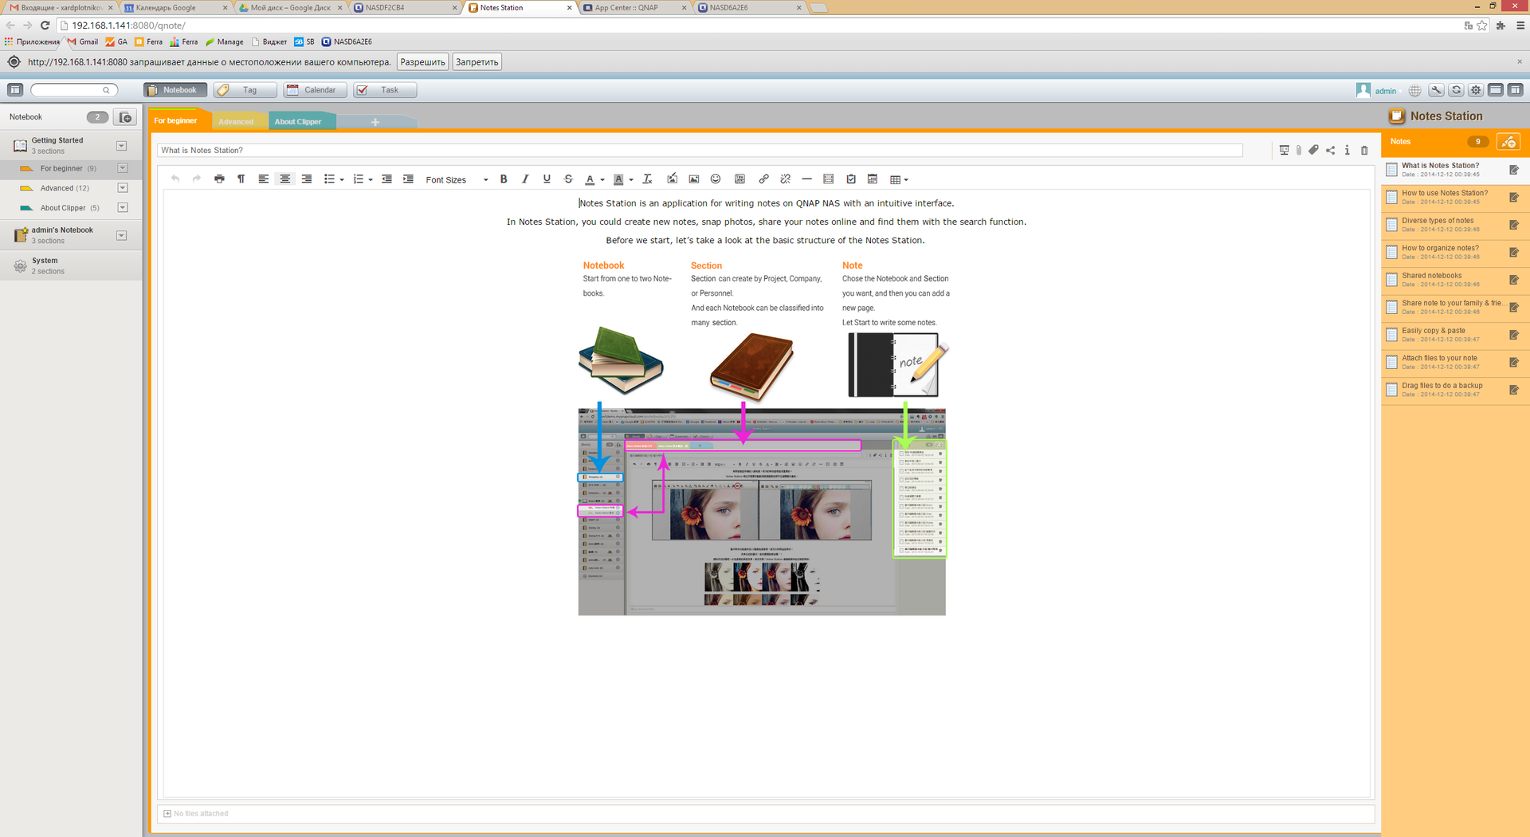The width and height of the screenshot is (1530, 837).
Task: Open the Font Sizes dropdown
Action: [x=457, y=180]
